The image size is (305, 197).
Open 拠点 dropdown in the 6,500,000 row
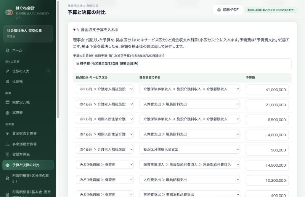coord(104,119)
